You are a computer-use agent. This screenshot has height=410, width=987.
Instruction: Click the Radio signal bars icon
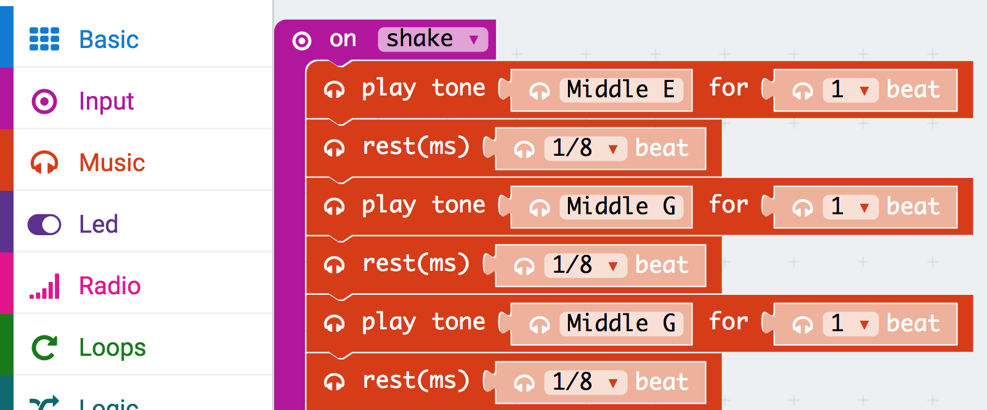pyautogui.click(x=44, y=286)
